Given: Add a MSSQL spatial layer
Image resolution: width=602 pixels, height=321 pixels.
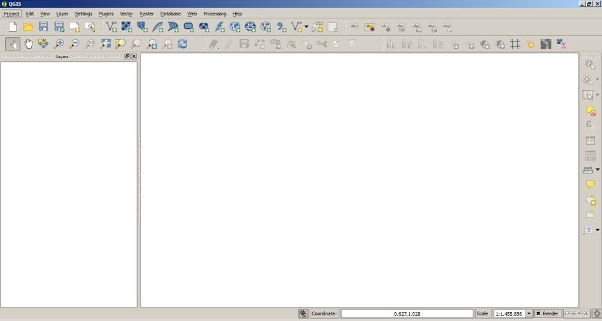Looking at the screenshot, I should 173,27.
